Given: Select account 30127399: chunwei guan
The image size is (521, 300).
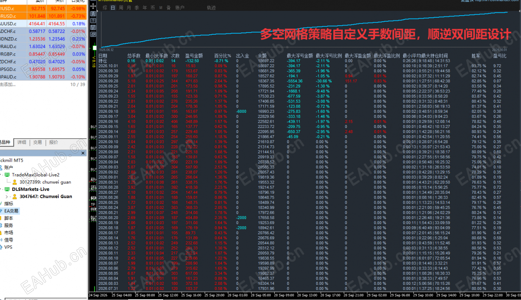Looking at the screenshot, I should (45, 182).
